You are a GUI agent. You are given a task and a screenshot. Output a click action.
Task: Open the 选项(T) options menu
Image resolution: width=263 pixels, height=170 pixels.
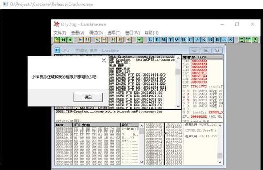click(x=114, y=33)
